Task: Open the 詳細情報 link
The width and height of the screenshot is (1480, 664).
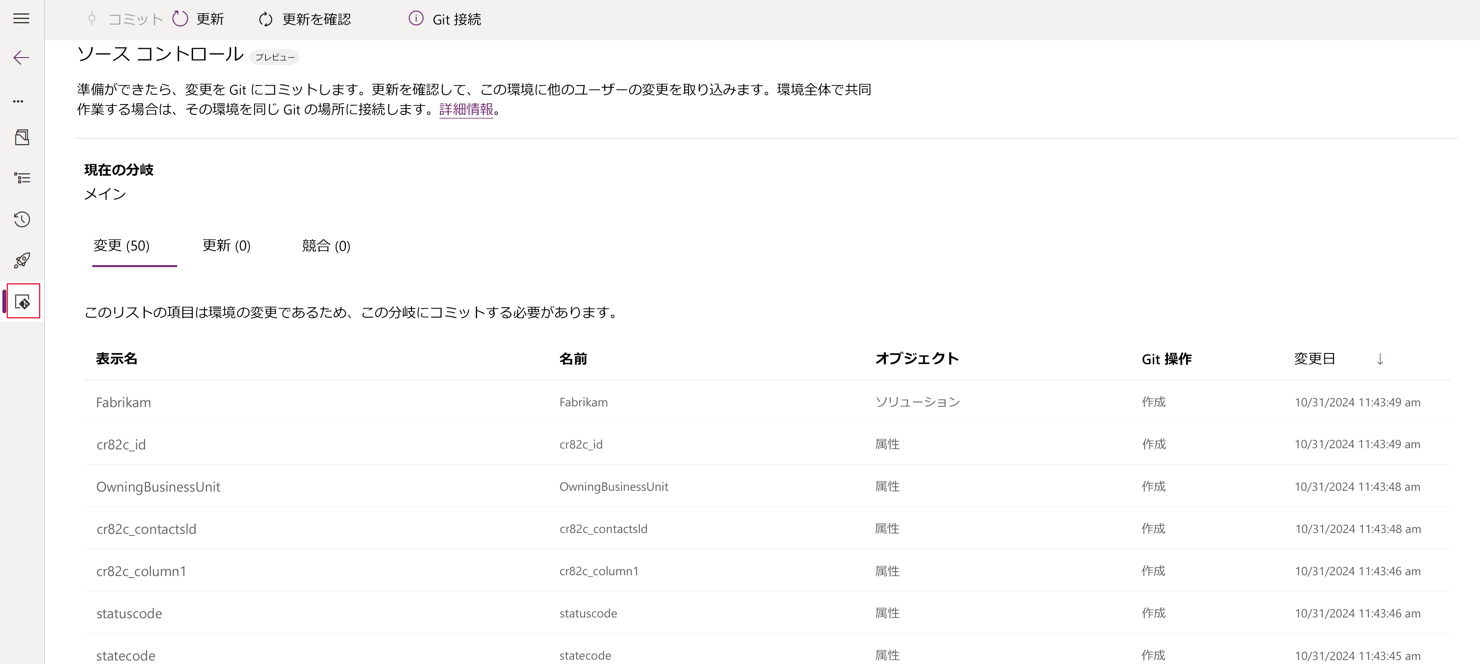Action: [x=466, y=109]
